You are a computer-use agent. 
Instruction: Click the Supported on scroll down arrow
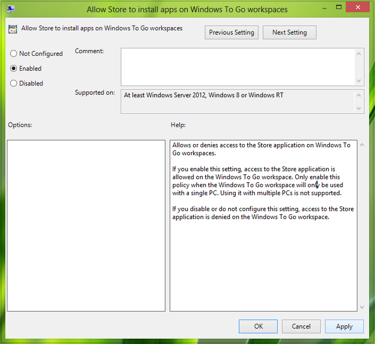[x=358, y=108]
